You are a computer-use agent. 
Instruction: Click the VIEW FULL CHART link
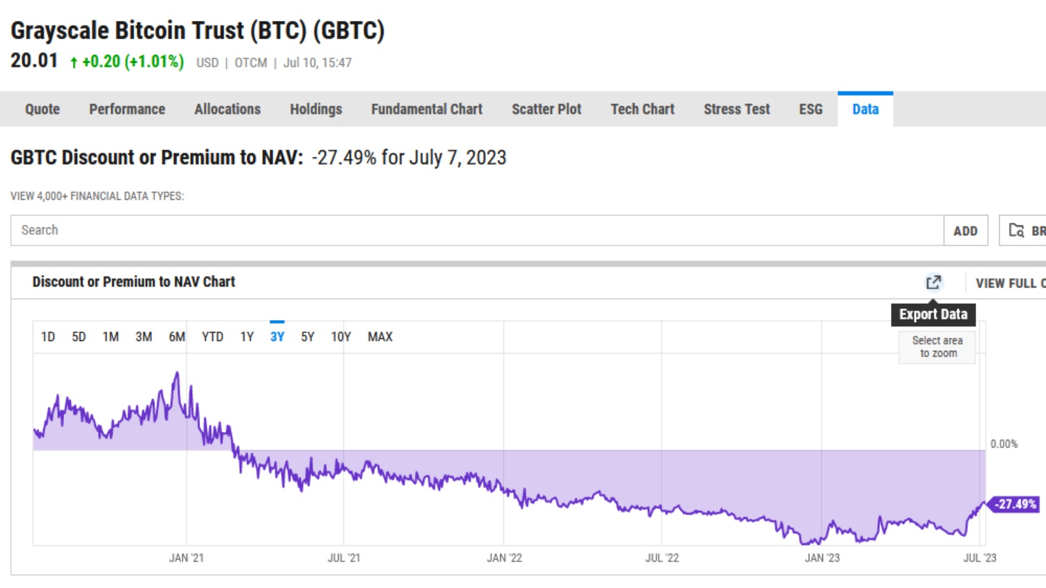[1010, 283]
